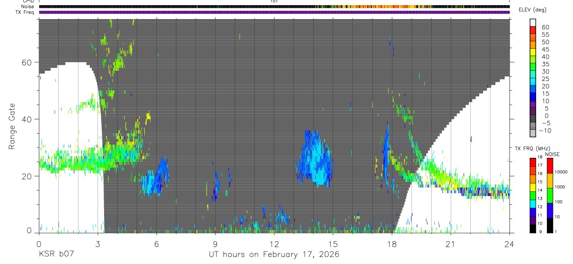573x264 pixels.
Task: Click the UT hour '18' tick label
Action: point(391,244)
